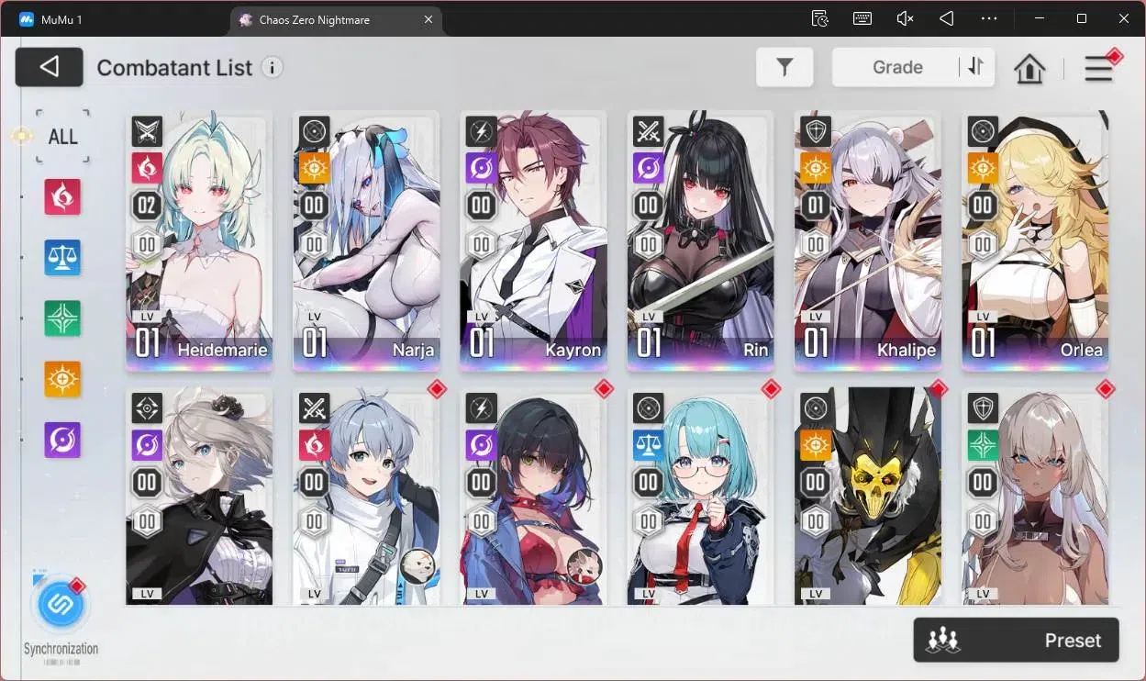The height and width of the screenshot is (681, 1146).
Task: Go back with the left arrow button
Action: [x=50, y=67]
